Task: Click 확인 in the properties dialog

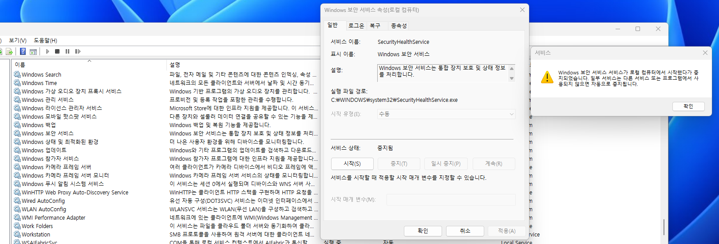Action: click(x=423, y=231)
